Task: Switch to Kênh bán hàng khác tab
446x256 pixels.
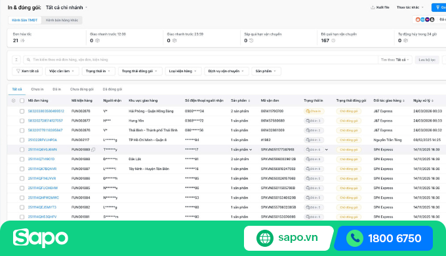Action: click(x=62, y=20)
